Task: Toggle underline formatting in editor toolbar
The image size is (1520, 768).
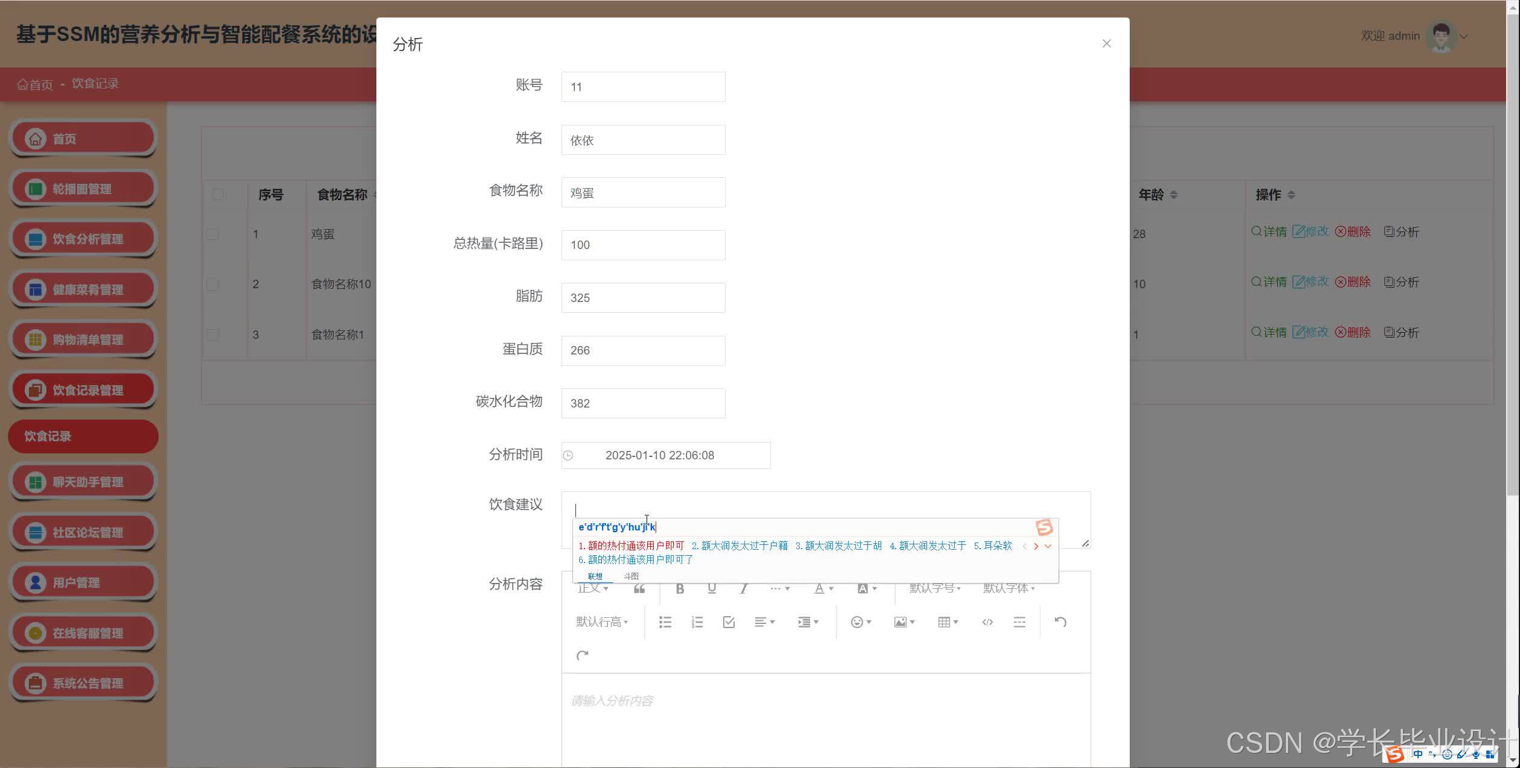Action: [x=712, y=589]
